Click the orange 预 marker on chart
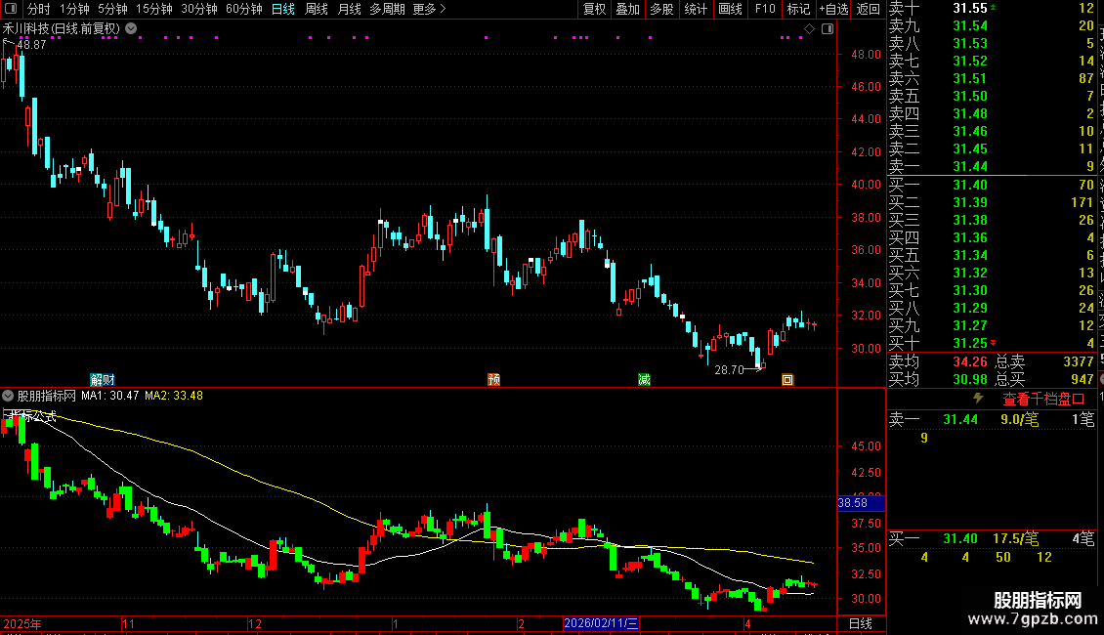This screenshot has height=635, width=1104. [493, 379]
